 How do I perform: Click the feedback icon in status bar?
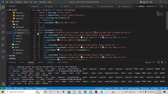(161, 88)
